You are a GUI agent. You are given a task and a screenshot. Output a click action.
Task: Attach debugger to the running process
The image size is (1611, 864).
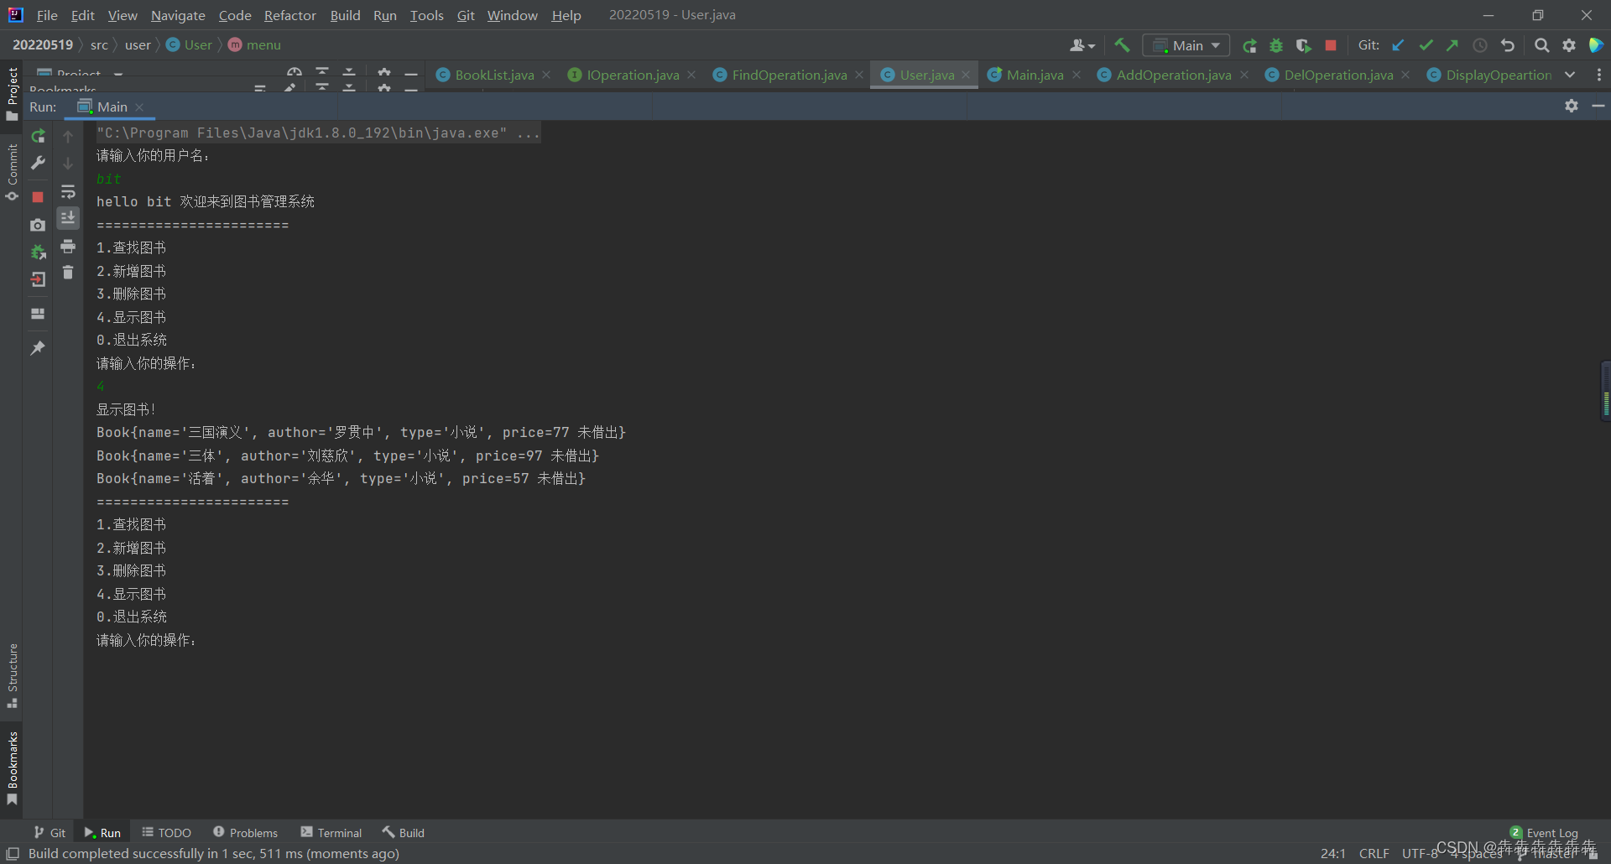tap(38, 252)
